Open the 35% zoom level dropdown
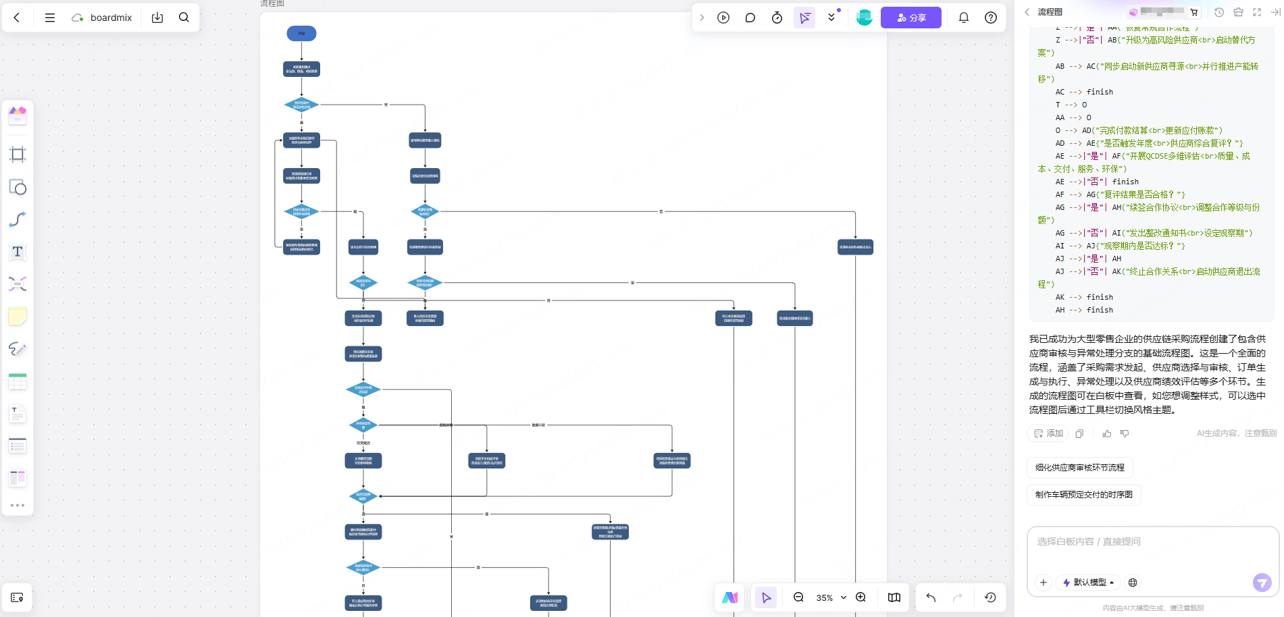Image resolution: width=1284 pixels, height=617 pixels. pyautogui.click(x=830, y=597)
